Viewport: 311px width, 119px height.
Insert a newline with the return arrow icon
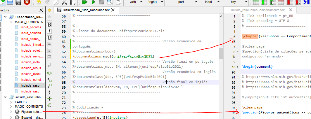pos(49,65)
